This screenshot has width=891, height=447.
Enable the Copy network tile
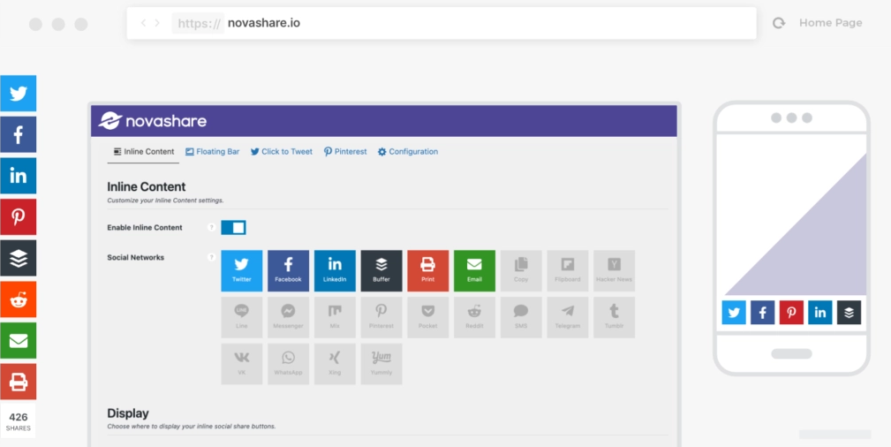click(521, 270)
